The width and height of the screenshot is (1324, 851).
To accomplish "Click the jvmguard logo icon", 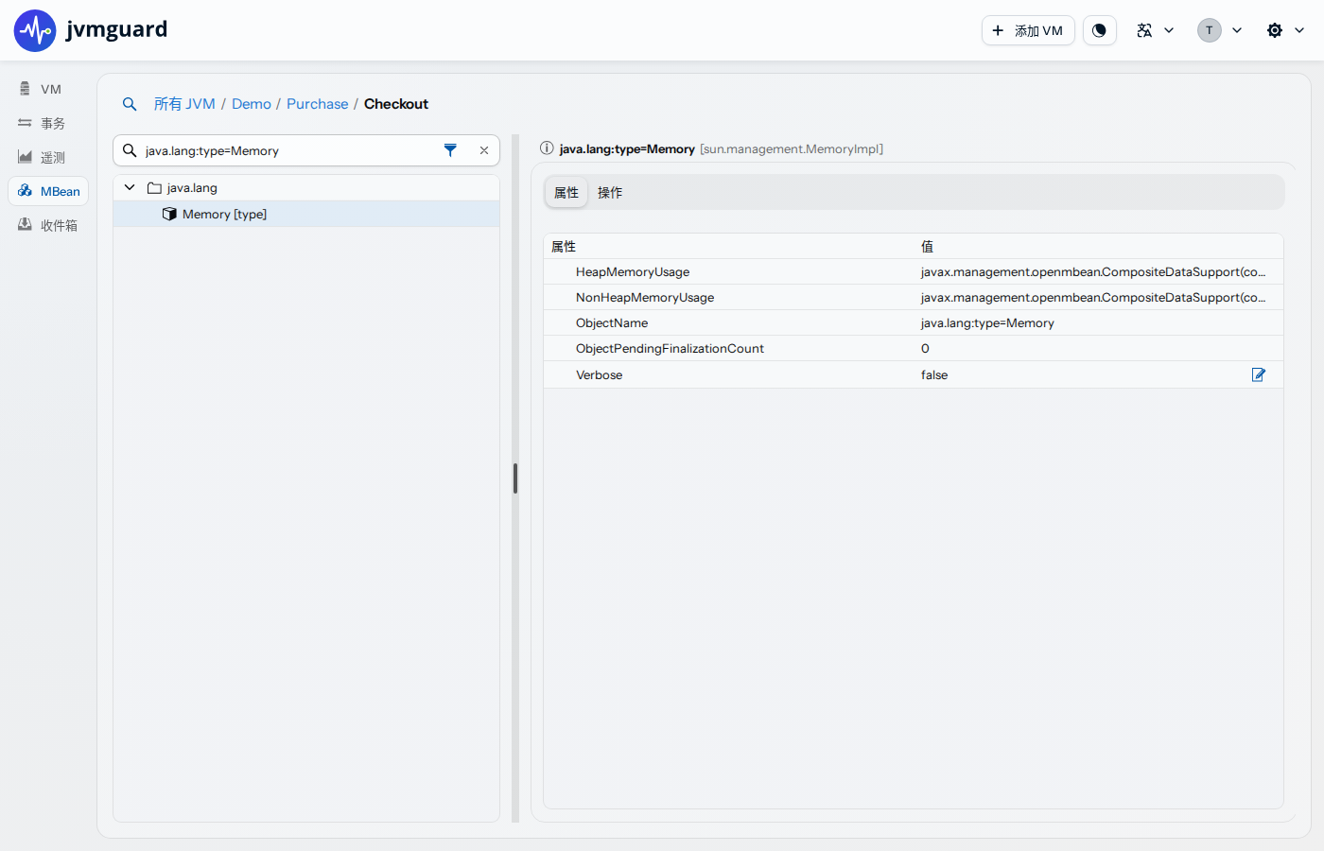I will point(35,30).
